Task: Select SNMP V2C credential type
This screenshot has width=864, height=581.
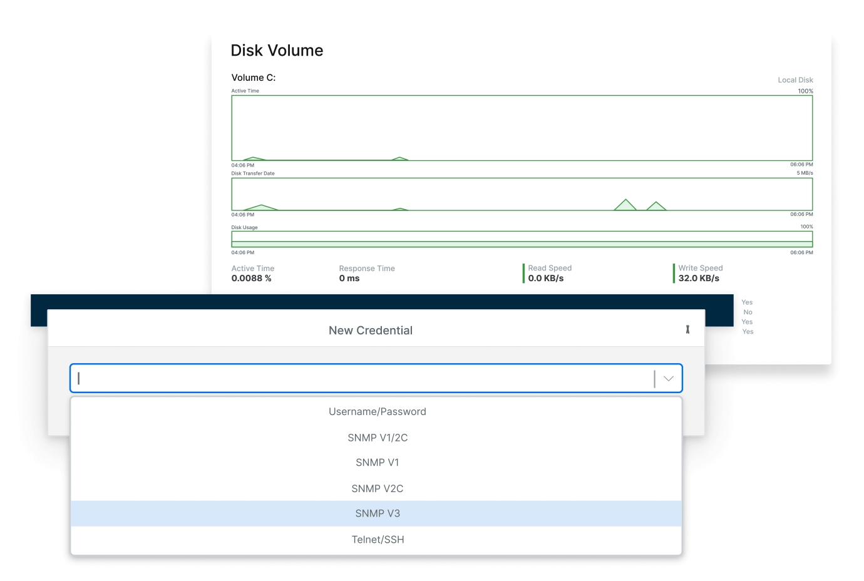Action: click(x=377, y=488)
